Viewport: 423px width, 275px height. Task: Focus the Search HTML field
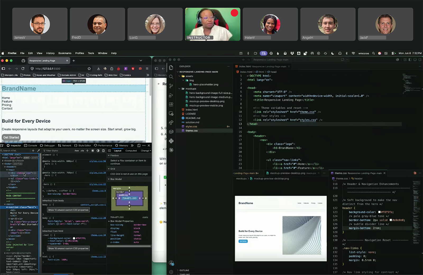pos(15,151)
